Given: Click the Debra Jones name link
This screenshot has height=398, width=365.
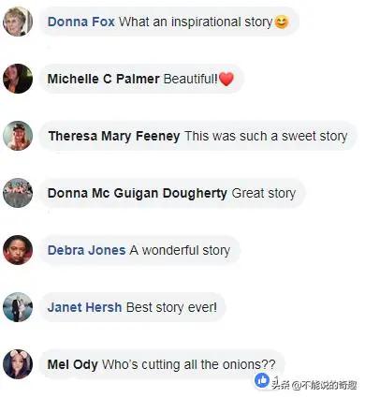Looking at the screenshot, I should (87, 250).
